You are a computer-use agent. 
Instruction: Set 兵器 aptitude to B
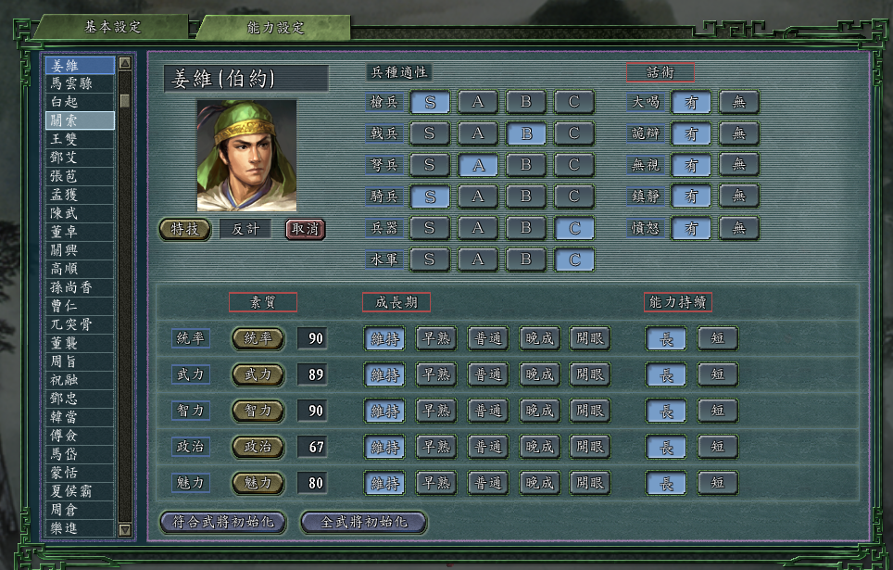526,228
